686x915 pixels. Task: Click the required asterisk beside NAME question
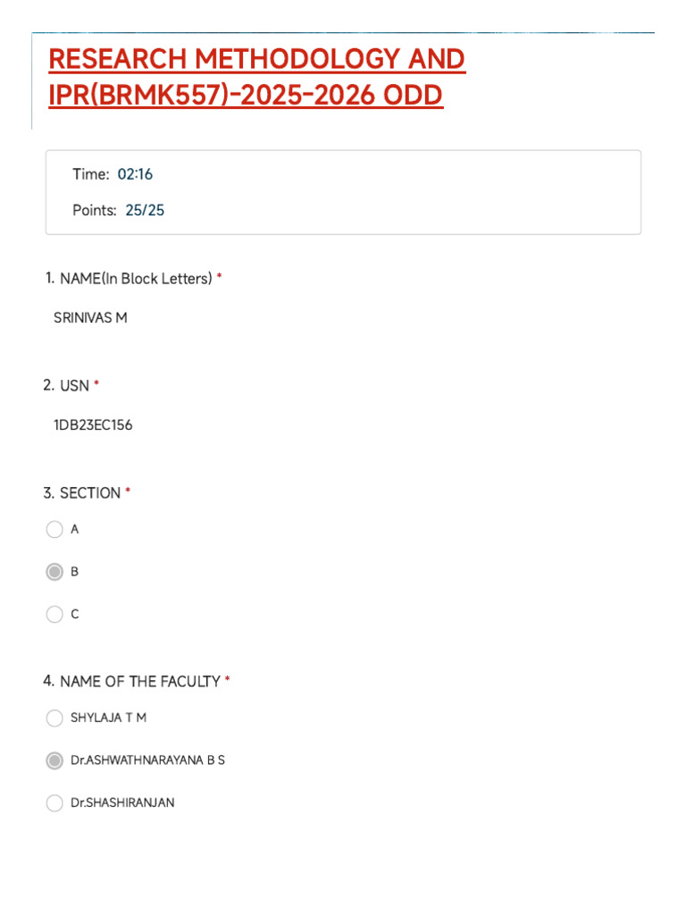click(x=220, y=278)
